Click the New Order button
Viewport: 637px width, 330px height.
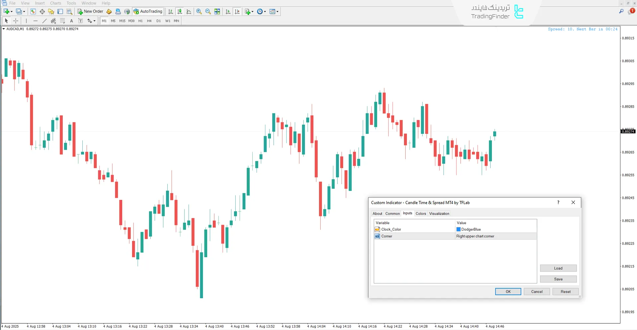pos(90,12)
